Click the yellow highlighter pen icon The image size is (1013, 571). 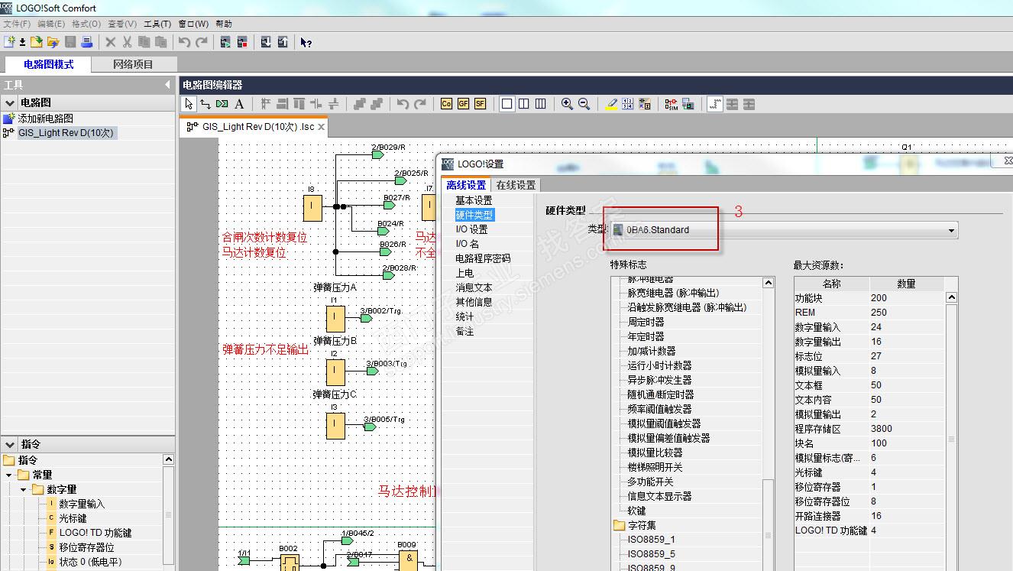click(x=611, y=104)
